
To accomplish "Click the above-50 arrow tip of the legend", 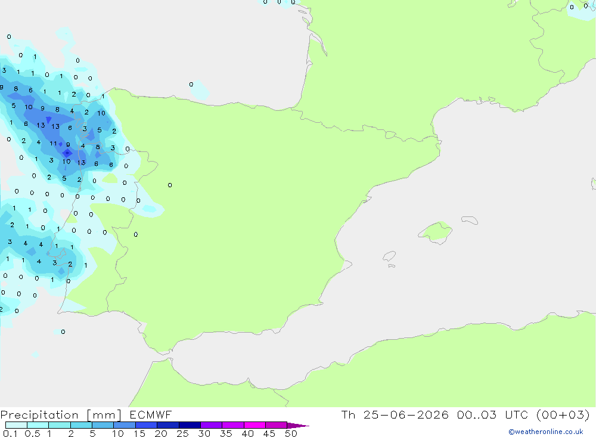I will pyautogui.click(x=298, y=426).
